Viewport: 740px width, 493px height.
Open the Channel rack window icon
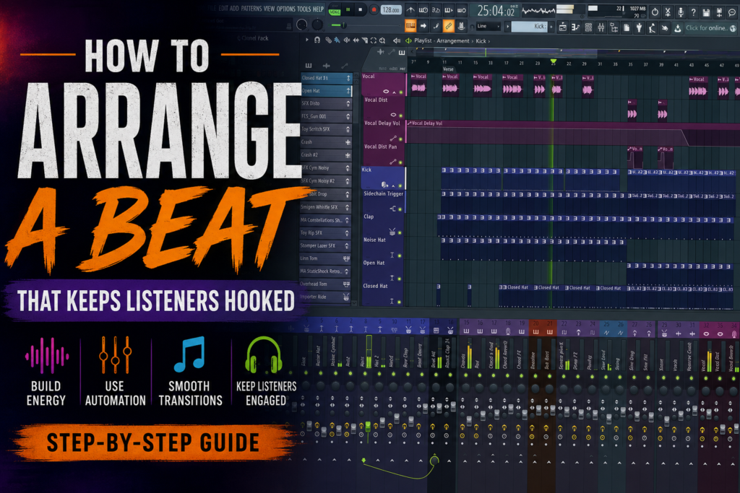pyautogui.click(x=588, y=27)
